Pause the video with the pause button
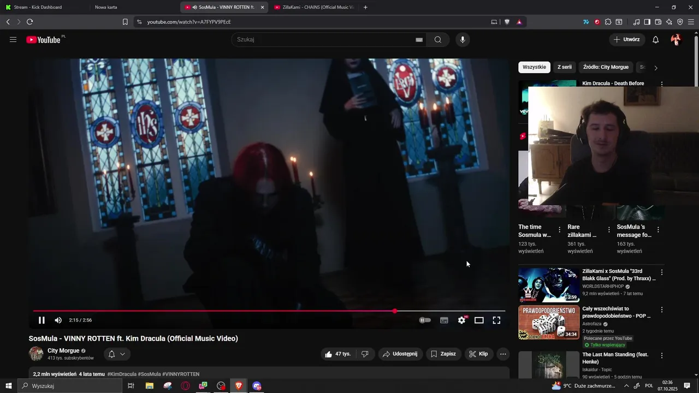Screen dimensions: 699x393 (42, 320)
